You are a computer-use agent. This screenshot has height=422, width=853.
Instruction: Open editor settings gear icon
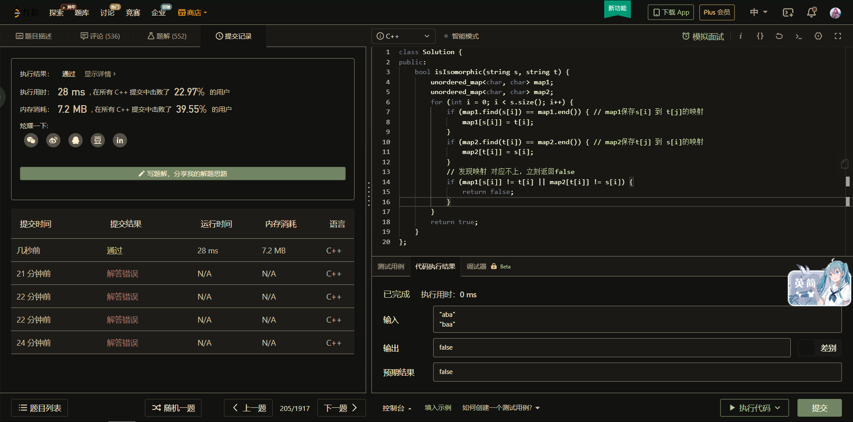818,36
